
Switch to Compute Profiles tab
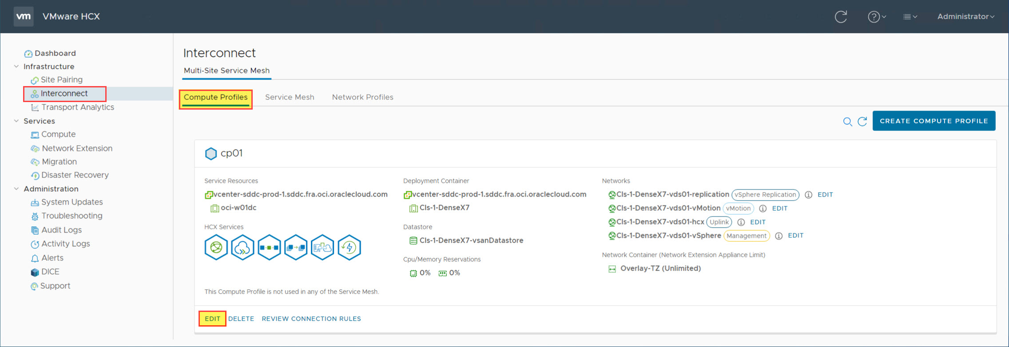coord(216,98)
